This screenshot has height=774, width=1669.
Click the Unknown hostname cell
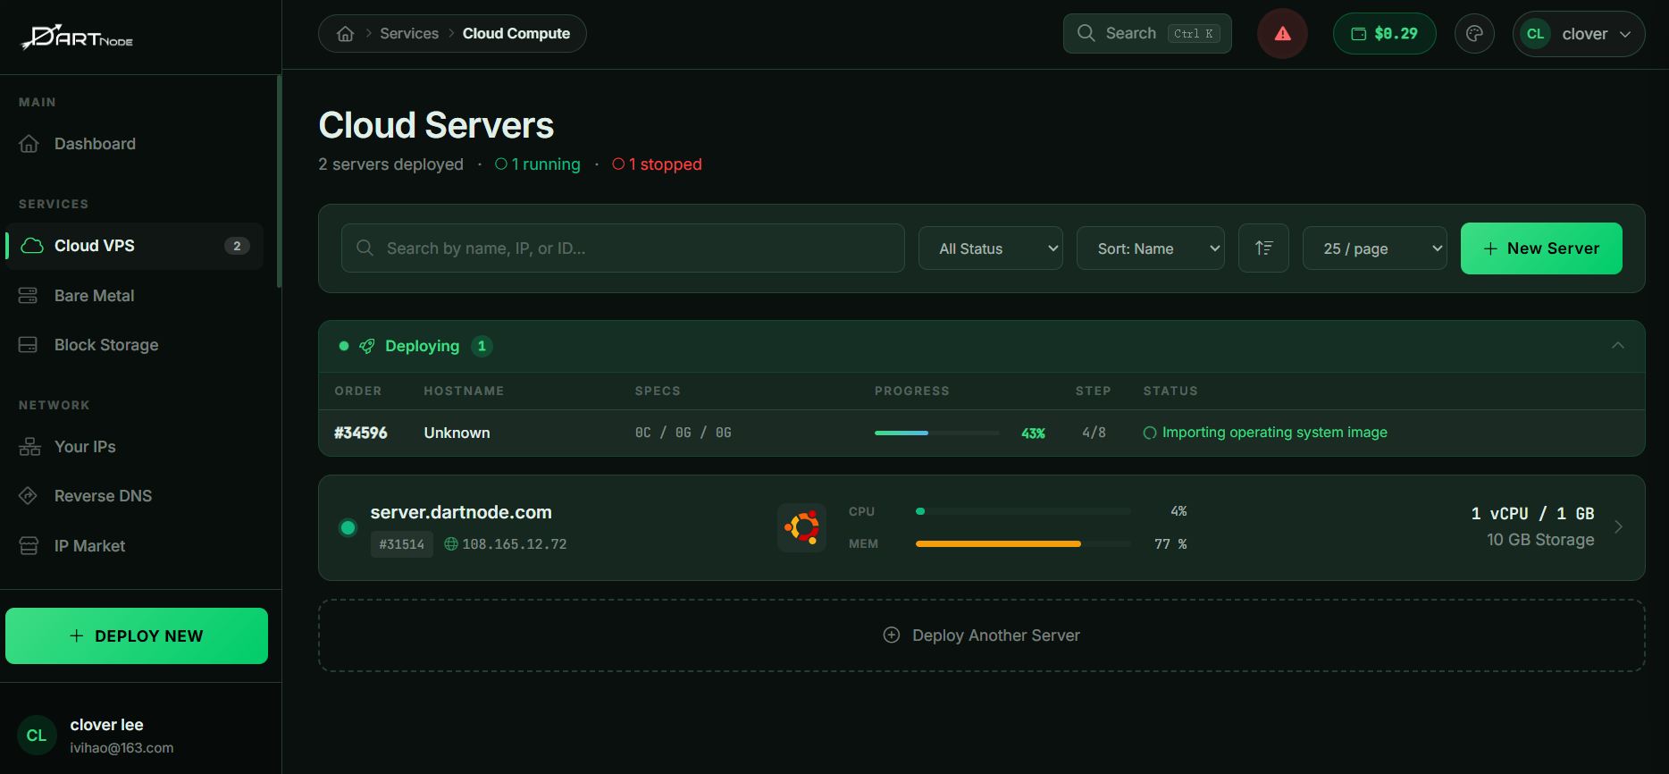(x=457, y=433)
